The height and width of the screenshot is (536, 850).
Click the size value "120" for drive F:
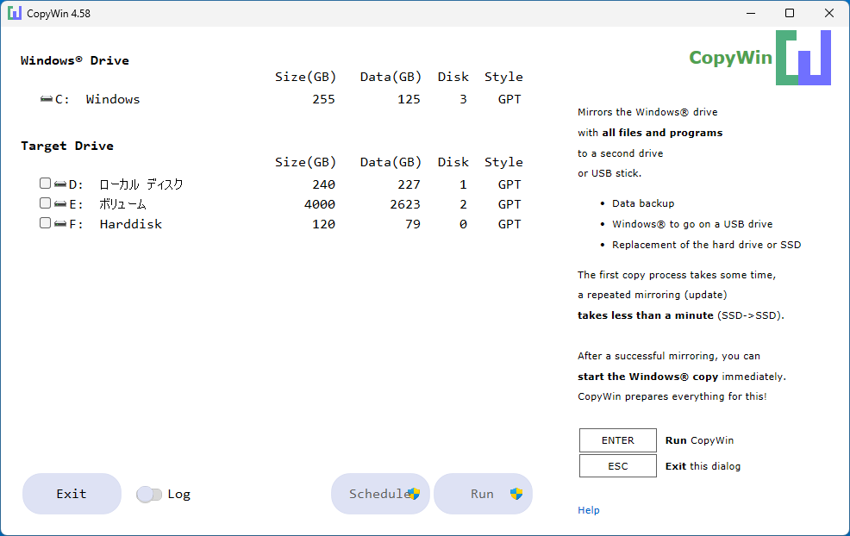[323, 224]
